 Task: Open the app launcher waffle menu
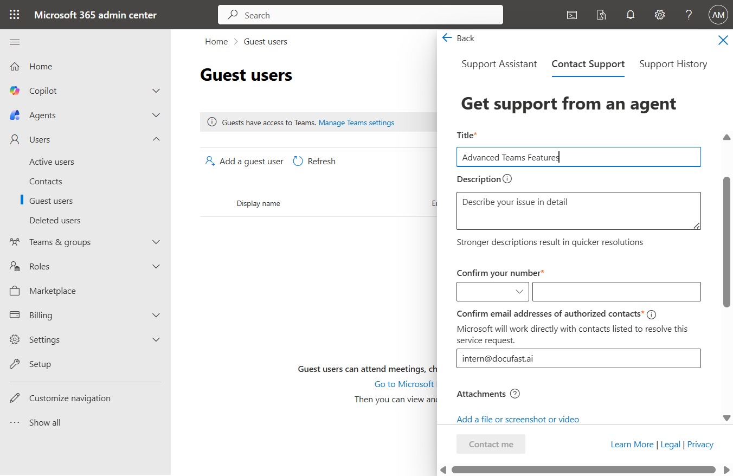coord(15,15)
